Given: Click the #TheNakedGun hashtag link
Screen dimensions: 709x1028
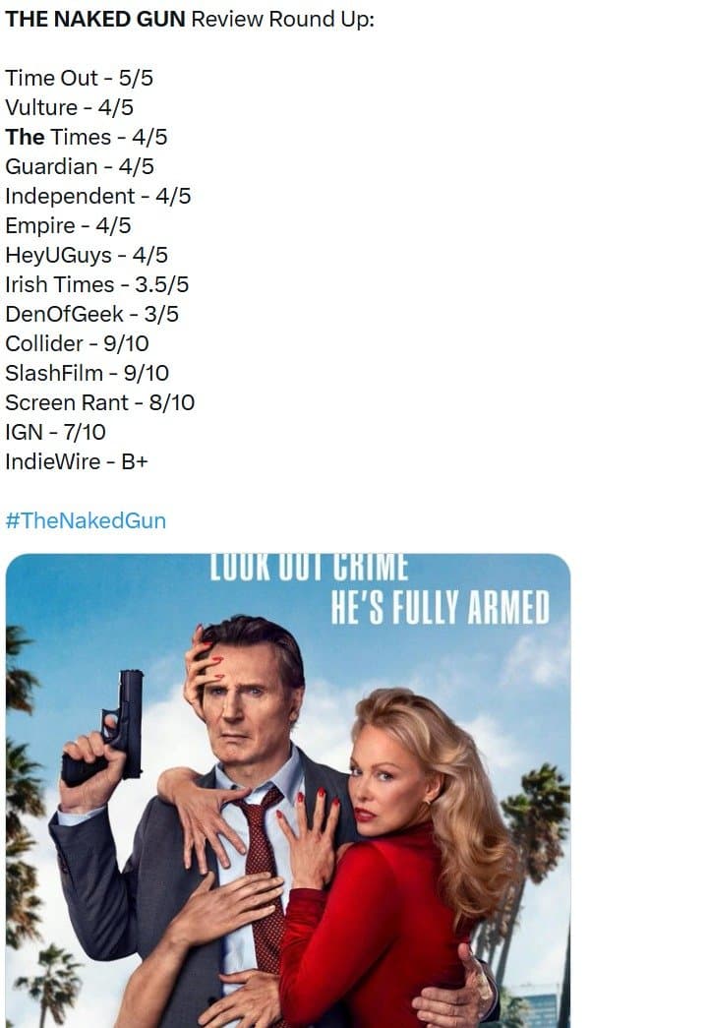Looking at the screenshot, I should pyautogui.click(x=86, y=520).
